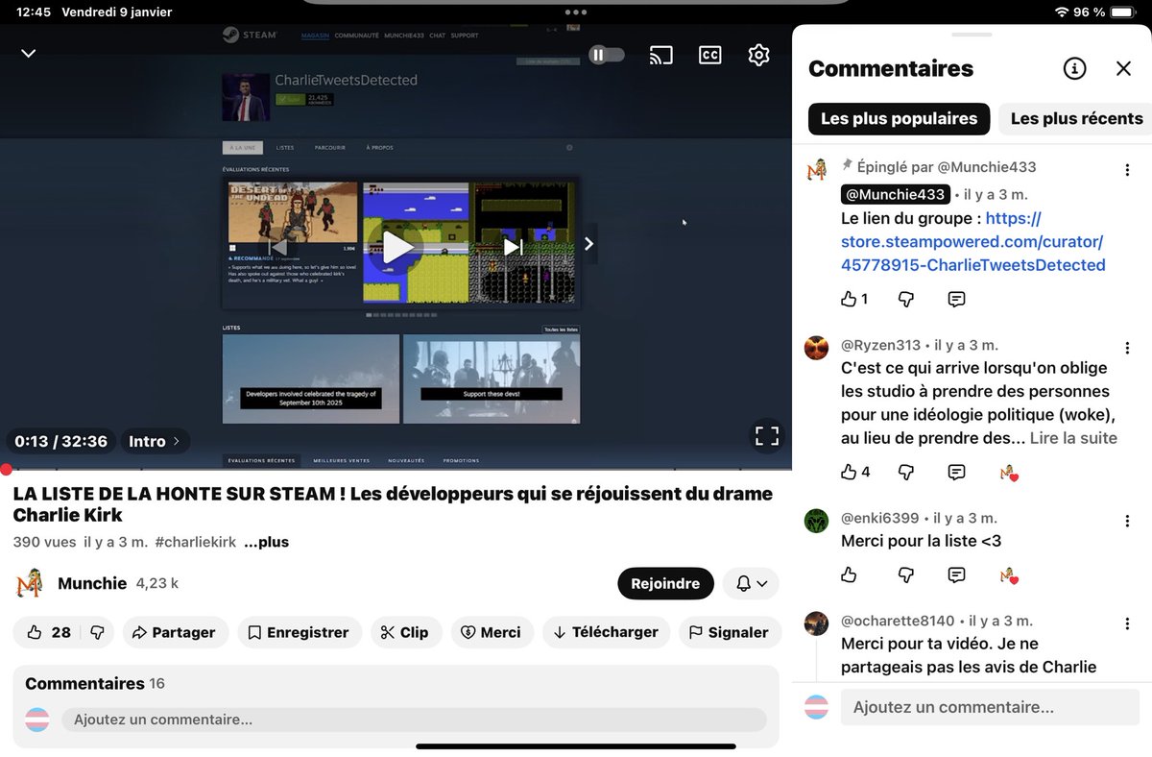Expand the description with ...plus
Image resolution: width=1152 pixels, height=757 pixels.
pos(266,541)
